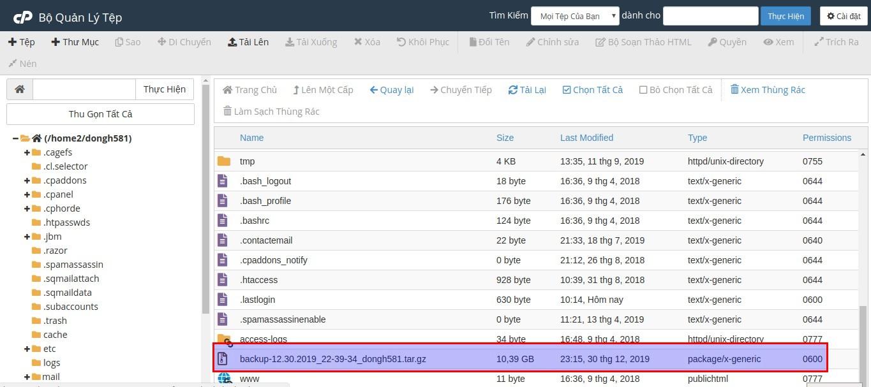Click Chỉnh sửa edit
871x387 pixels.
[553, 42]
